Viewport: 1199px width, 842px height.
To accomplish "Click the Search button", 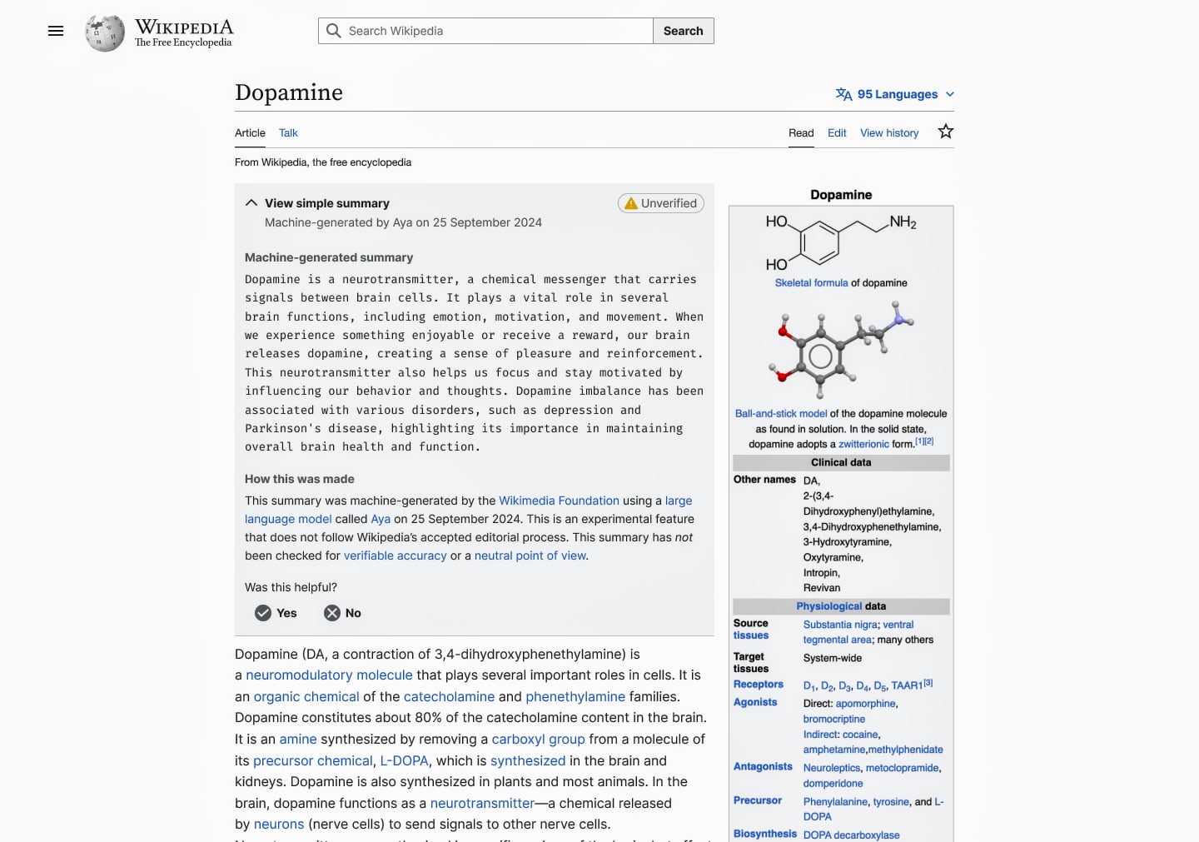I will pos(684,31).
